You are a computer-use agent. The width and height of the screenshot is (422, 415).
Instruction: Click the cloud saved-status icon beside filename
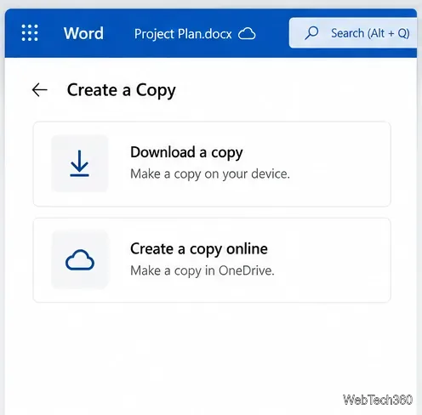(x=247, y=34)
